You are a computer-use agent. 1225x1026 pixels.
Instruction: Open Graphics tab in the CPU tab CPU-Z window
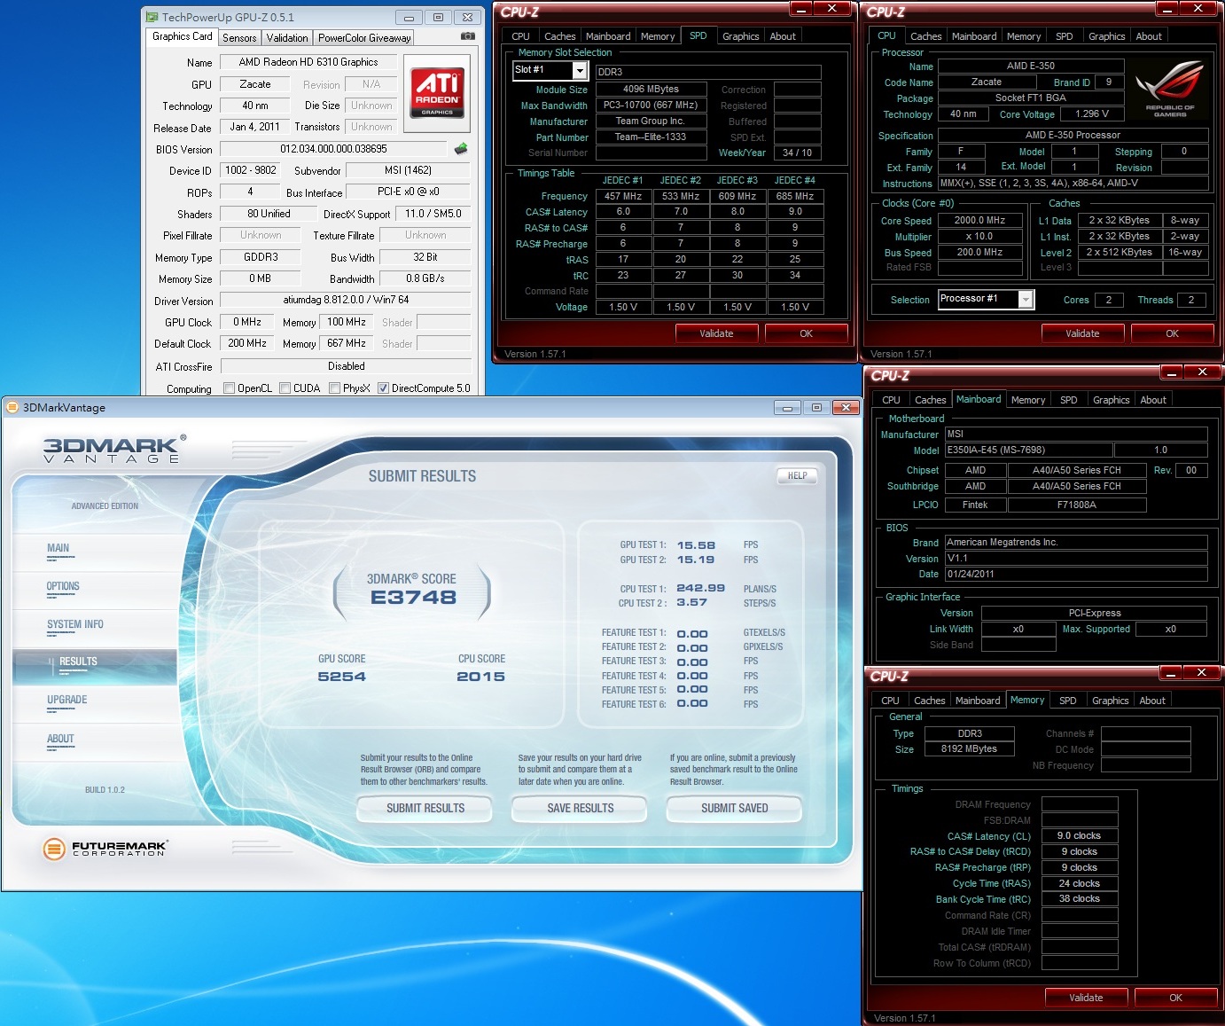click(1106, 36)
